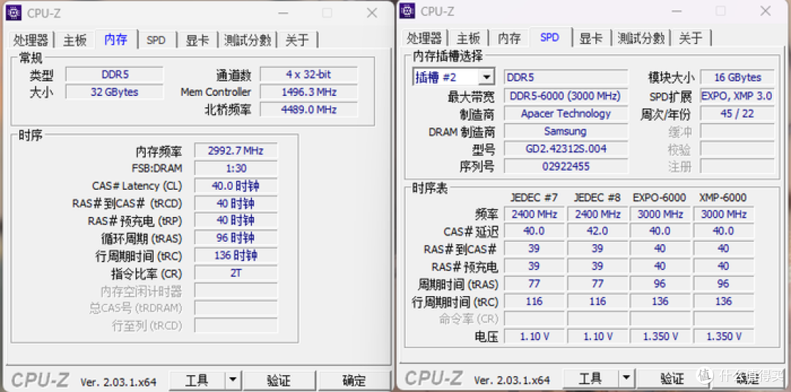791x392 pixels.
Task: Open the 处理器 tab in right window
Action: click(x=424, y=38)
